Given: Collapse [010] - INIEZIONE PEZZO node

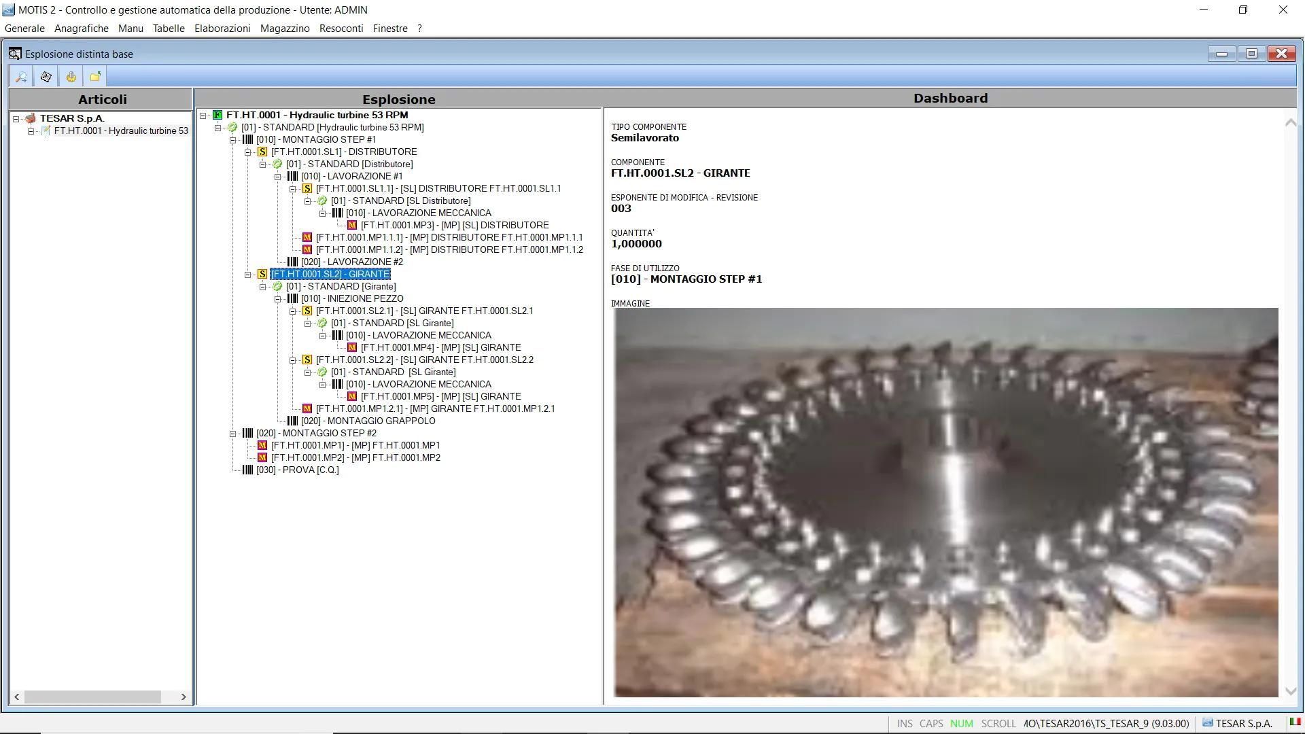Looking at the screenshot, I should coord(277,298).
